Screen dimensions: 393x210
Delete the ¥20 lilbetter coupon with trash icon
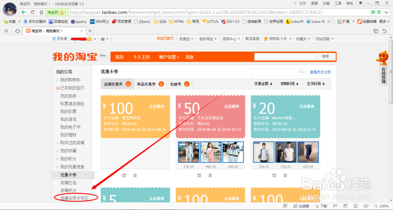click(285, 175)
